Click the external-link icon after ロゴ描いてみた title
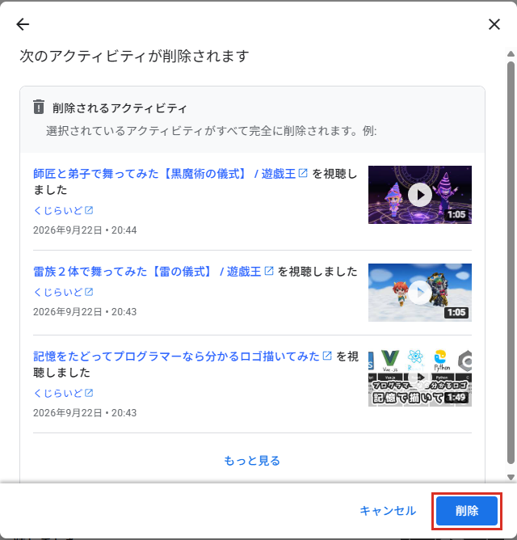Screen dimensions: 517x540 point(327,356)
